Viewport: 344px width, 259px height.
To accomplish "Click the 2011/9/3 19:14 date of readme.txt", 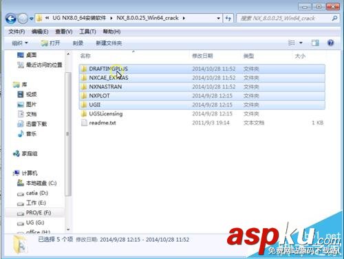I will 211,123.
